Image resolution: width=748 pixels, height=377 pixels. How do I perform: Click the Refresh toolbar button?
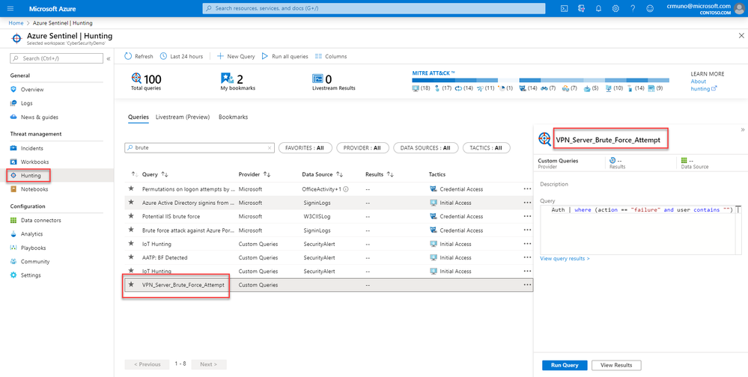click(x=139, y=56)
